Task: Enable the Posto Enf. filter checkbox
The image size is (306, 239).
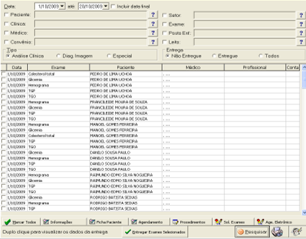Action: point(164,33)
